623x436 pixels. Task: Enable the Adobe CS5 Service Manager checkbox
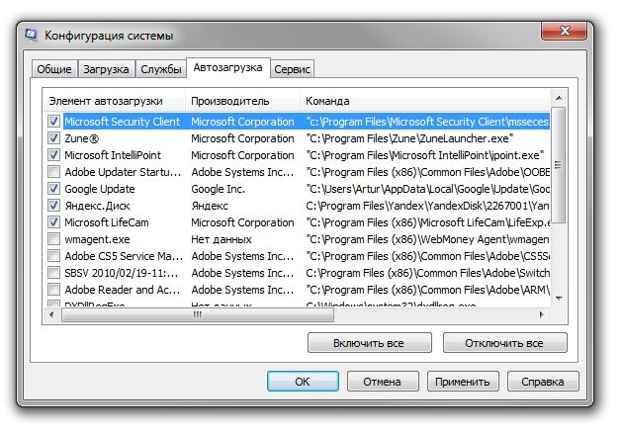53,256
